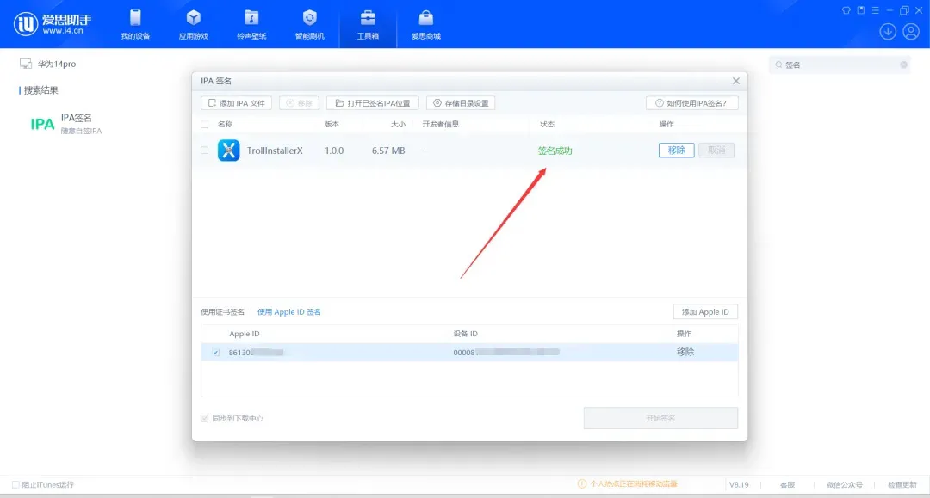Open 智能刷机 smart flash section
The image size is (930, 498).
pyautogui.click(x=310, y=24)
